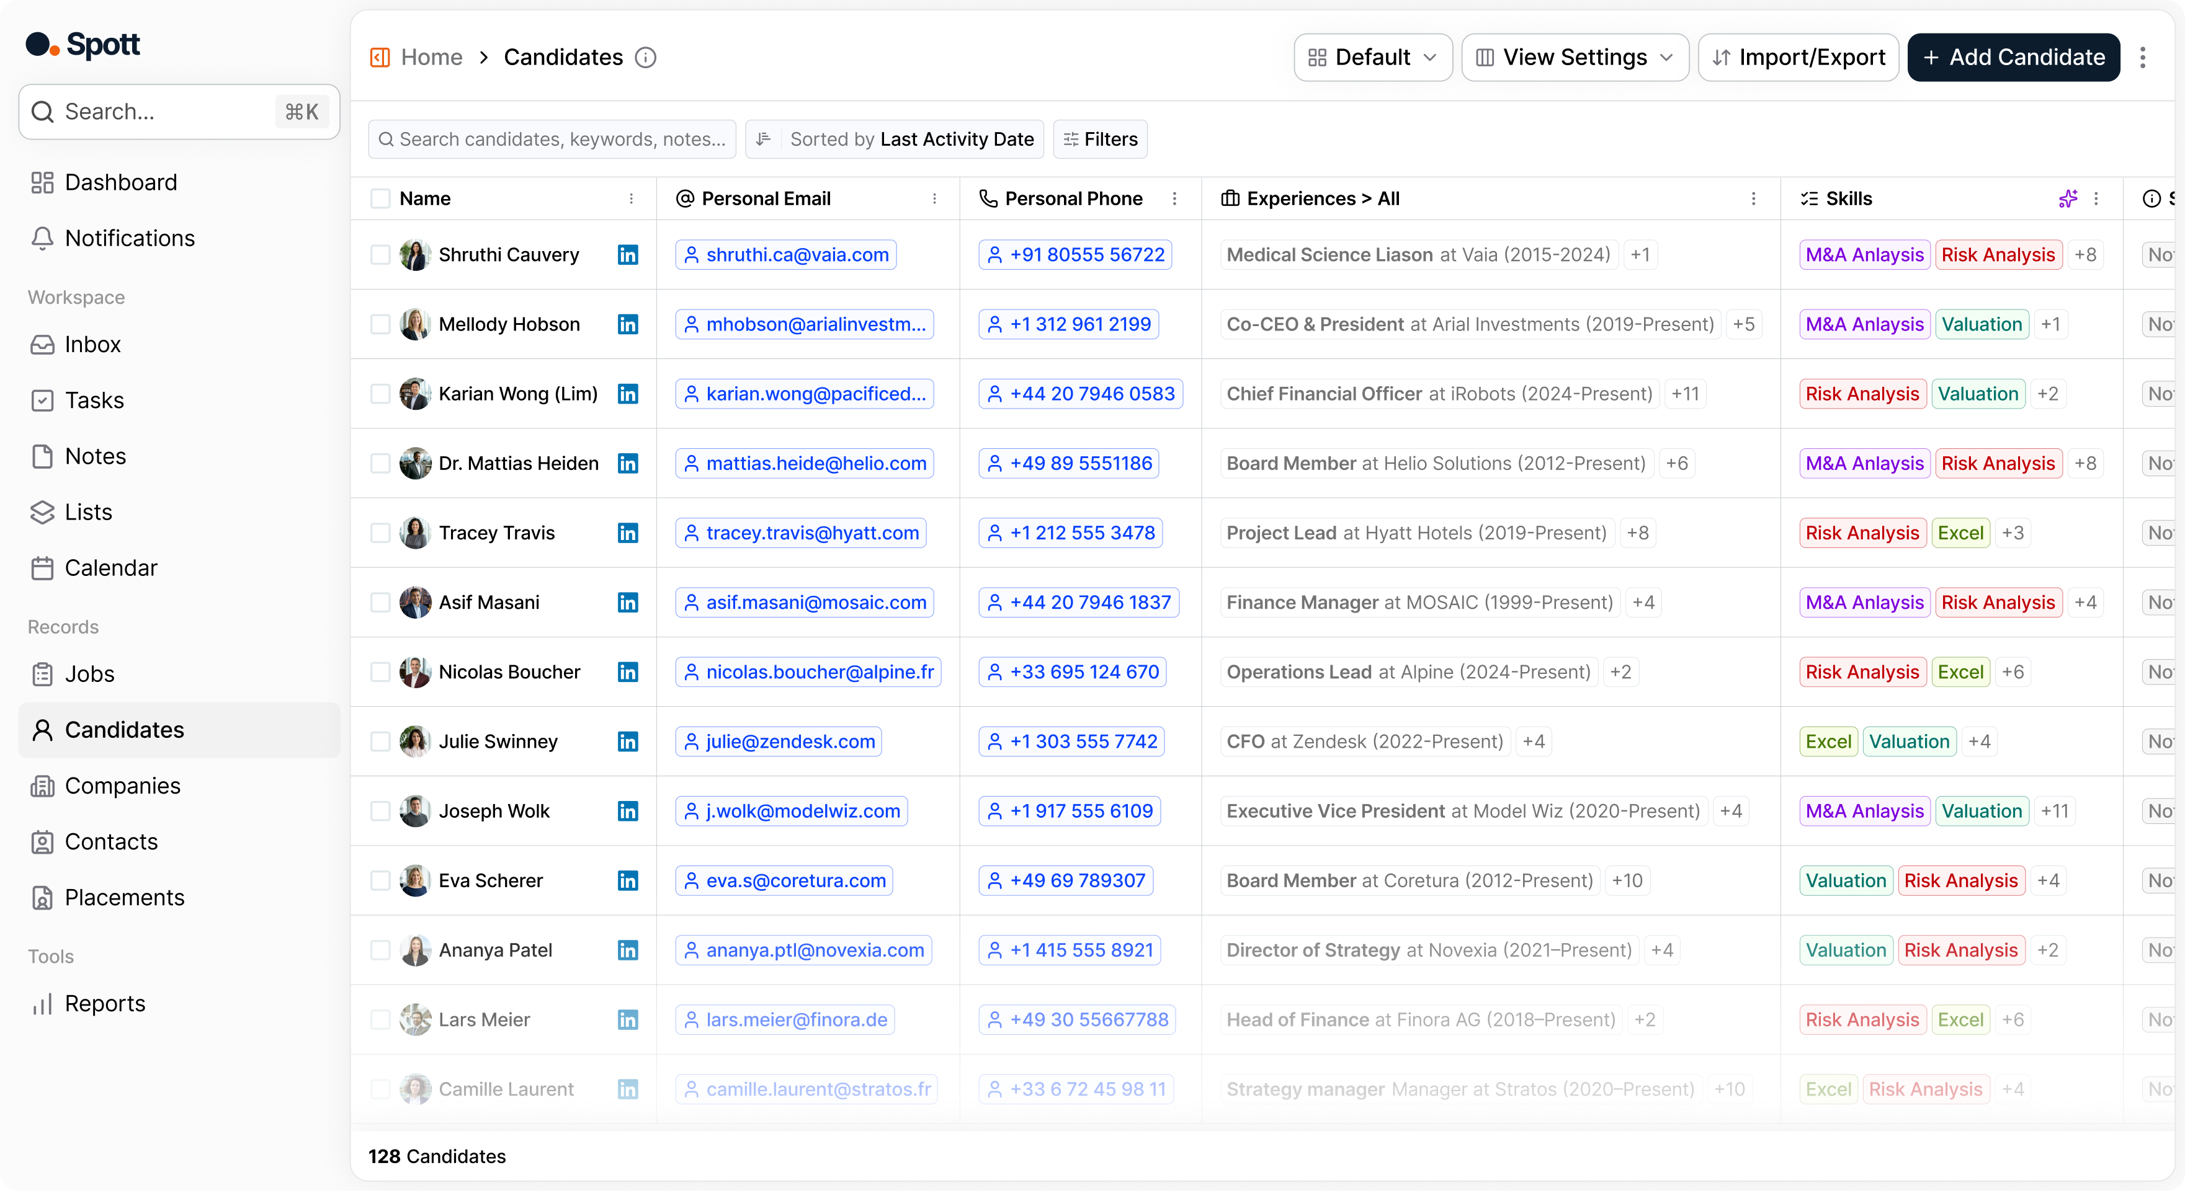Screen dimensions: 2185x1191
Task: Open the three-dot menu on the Name column
Action: (632, 198)
